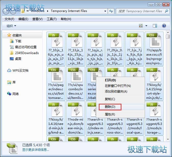Select JS file ??_13.js,_14.js
Viewport: 172px width, 157px height.
pyautogui.click(x=76, y=49)
